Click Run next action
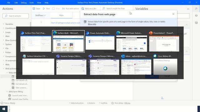Viewport: 200px width, 112px height. pos(70,8)
